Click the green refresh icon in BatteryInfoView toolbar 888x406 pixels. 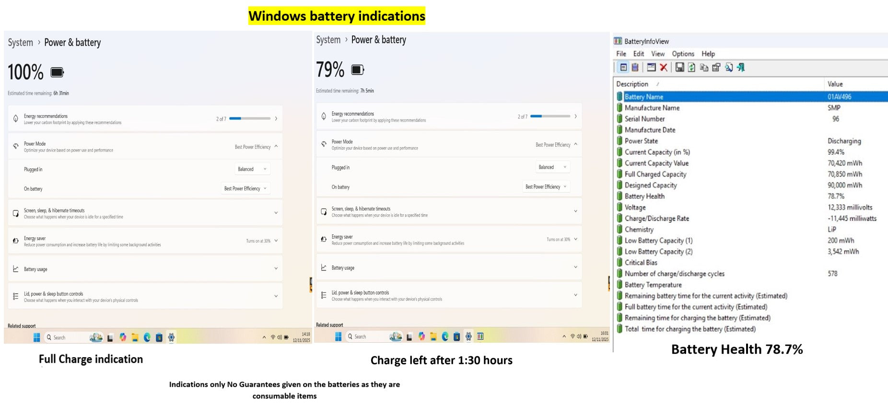(x=691, y=68)
